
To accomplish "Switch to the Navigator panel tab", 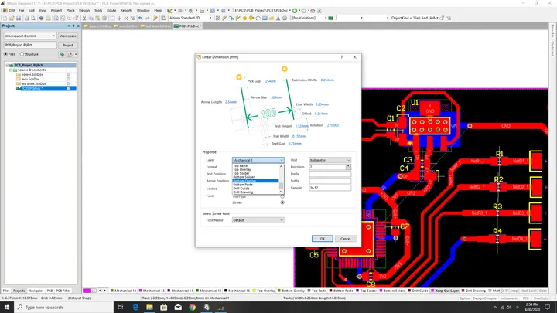I will 36,291.
